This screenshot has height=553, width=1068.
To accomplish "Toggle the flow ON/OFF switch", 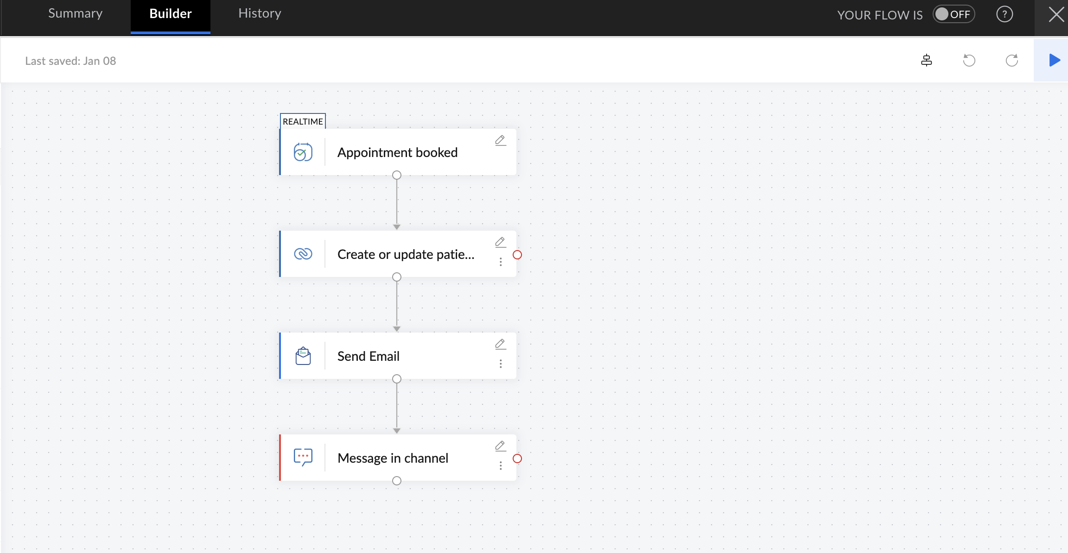I will 954,14.
